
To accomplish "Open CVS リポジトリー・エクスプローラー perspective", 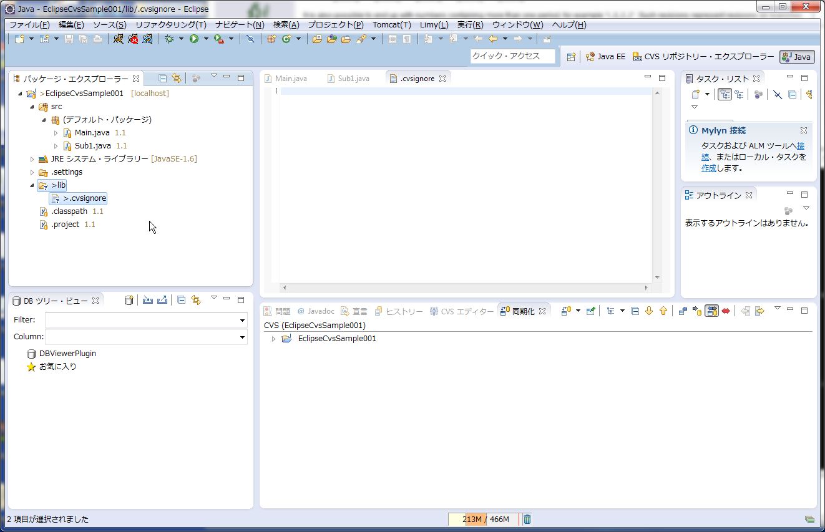I will click(703, 57).
